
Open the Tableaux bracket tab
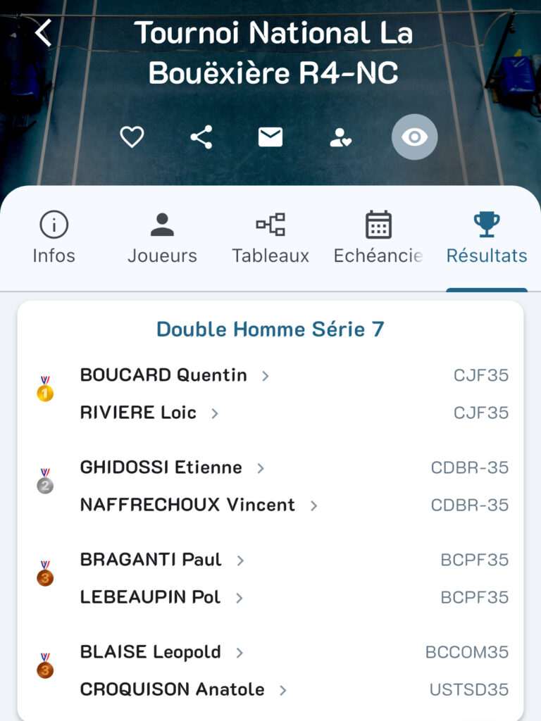coord(270,238)
